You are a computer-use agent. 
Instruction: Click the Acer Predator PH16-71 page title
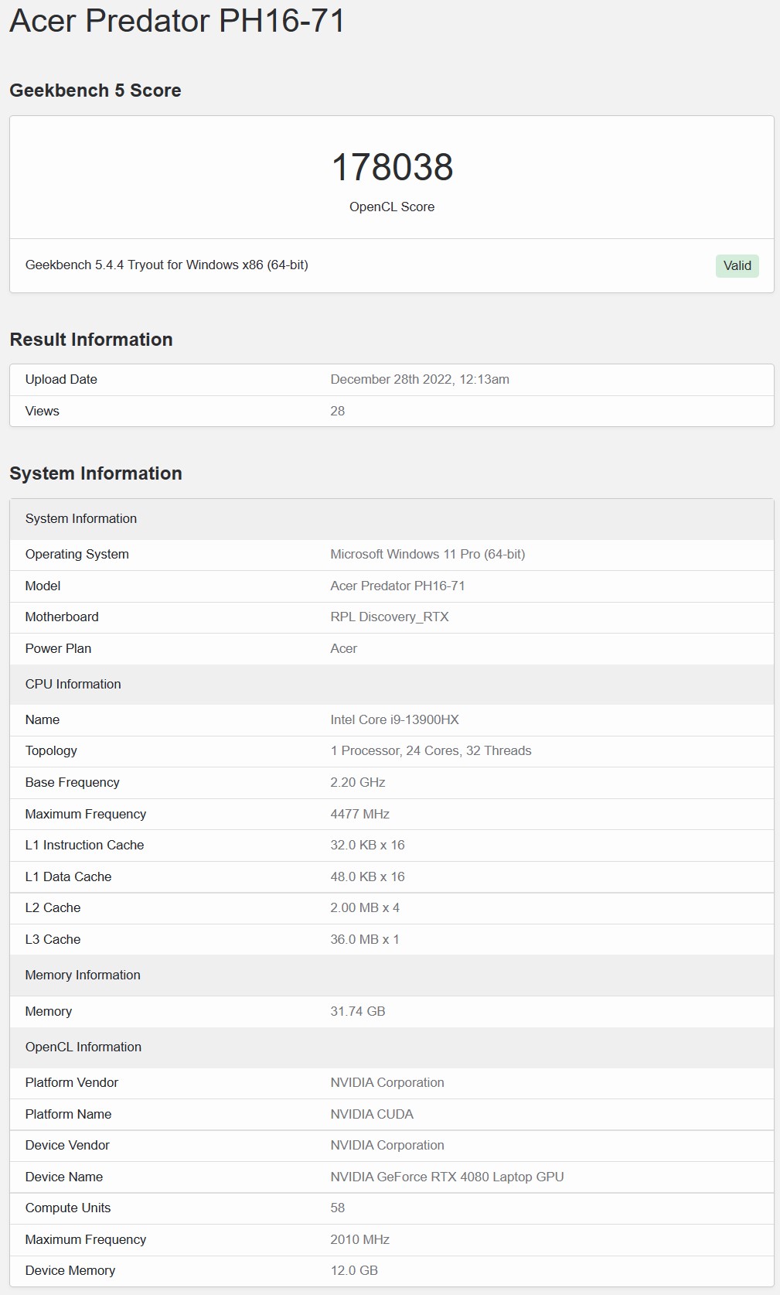177,21
